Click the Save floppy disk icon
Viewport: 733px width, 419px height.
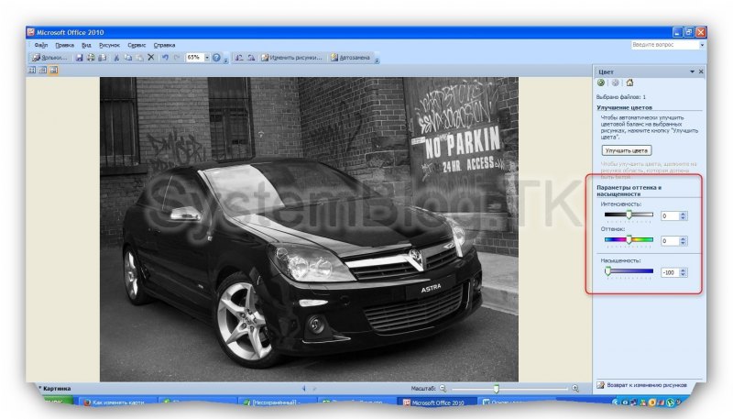point(80,58)
